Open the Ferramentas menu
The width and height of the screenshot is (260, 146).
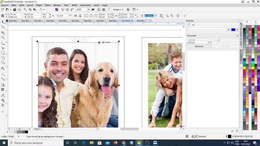(x=85, y=5)
